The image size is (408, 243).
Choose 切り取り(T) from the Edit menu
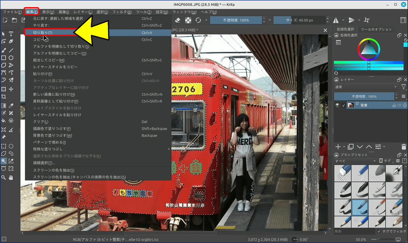[x=43, y=32]
